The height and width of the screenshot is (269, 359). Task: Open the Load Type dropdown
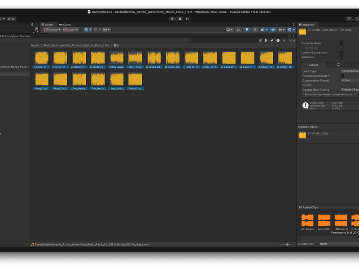pyautogui.click(x=350, y=71)
